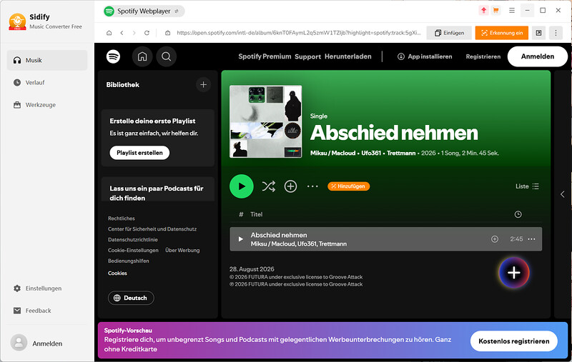Open Cookie-Einstellungen link
The height and width of the screenshot is (362, 572).
click(133, 250)
